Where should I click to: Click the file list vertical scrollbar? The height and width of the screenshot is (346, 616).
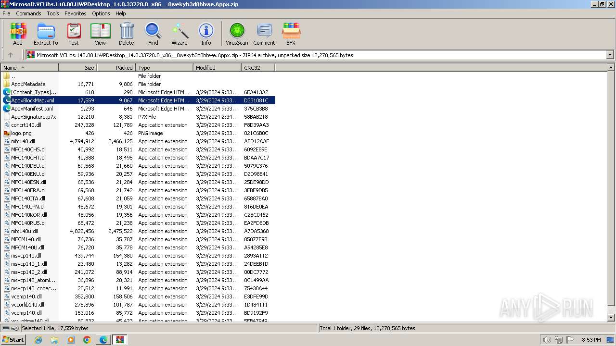click(x=611, y=192)
